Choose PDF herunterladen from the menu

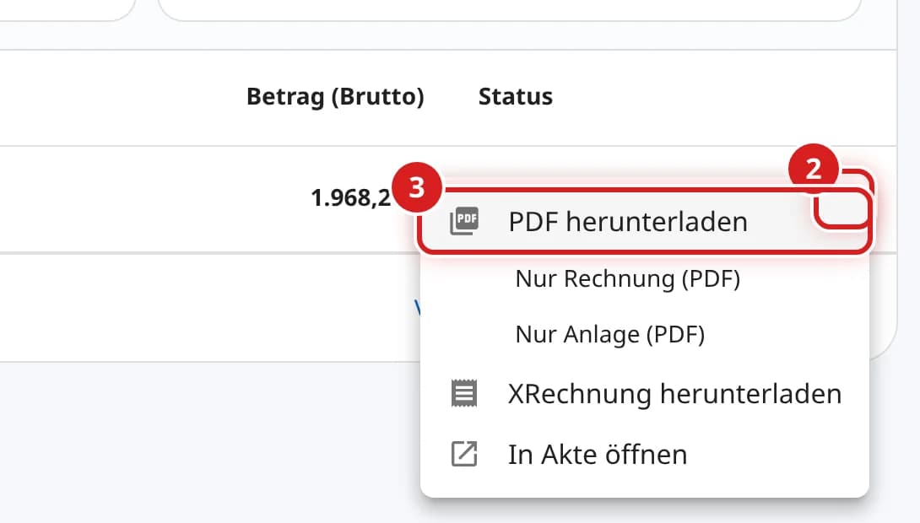644,222
